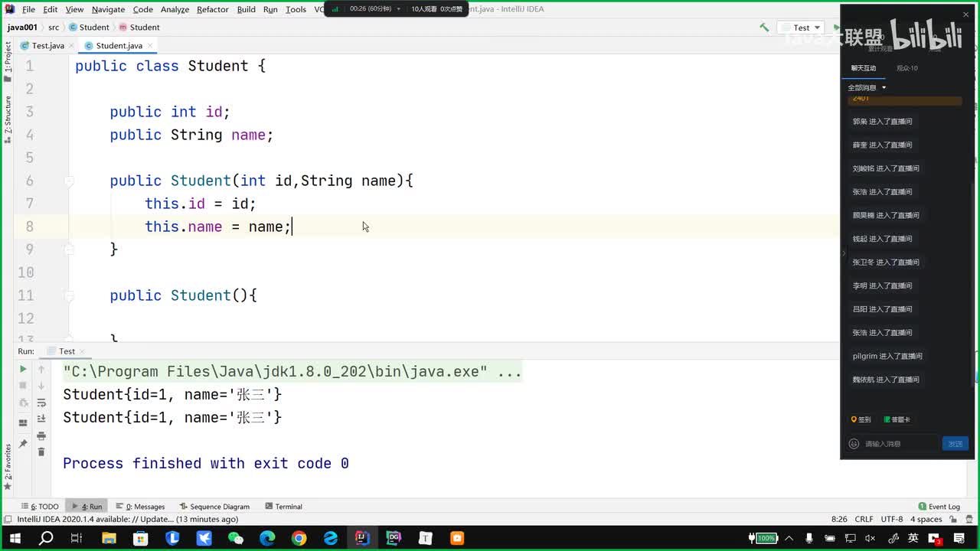The width and height of the screenshot is (980, 551).
Task: Open the Event Log
Action: 939,507
